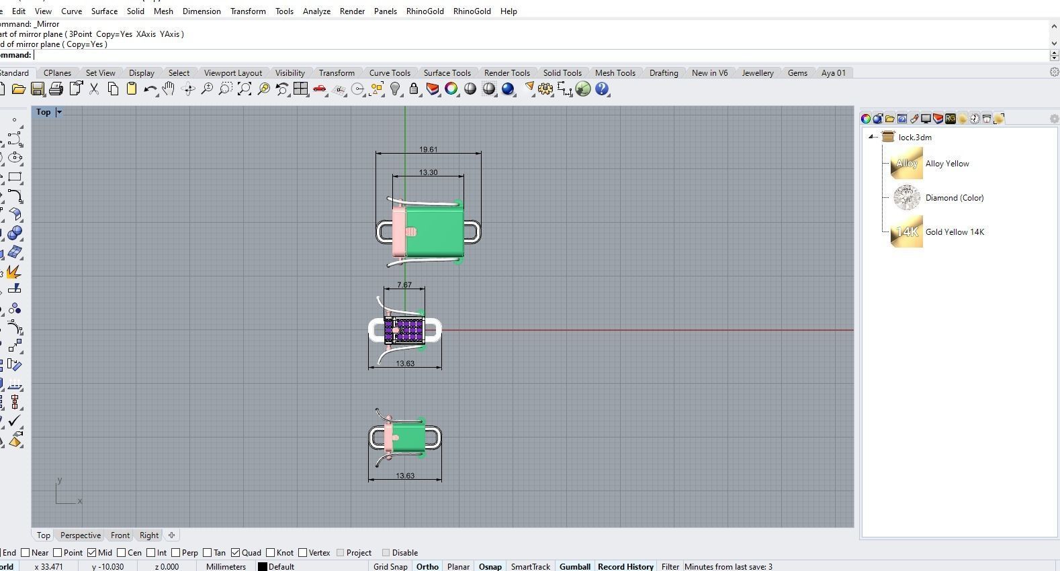Click the Copy icon in toolbar

click(113, 89)
